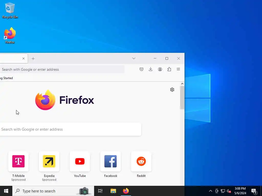
Task: Expand the list all tabs chevron
Action: pyautogui.click(x=134, y=58)
